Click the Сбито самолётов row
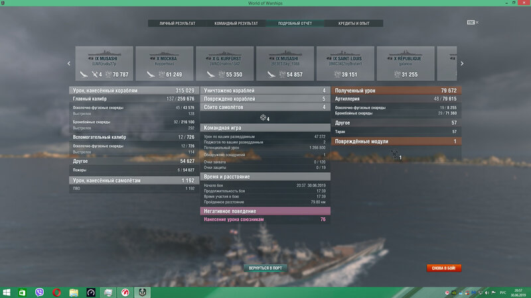Image resolution: width=531 pixels, height=298 pixels. tap(265, 107)
